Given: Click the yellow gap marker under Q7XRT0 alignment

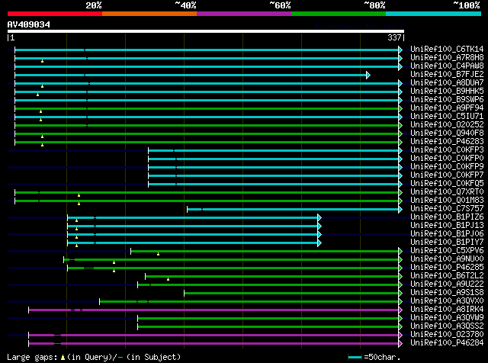Looking at the screenshot, I should click(79, 195).
